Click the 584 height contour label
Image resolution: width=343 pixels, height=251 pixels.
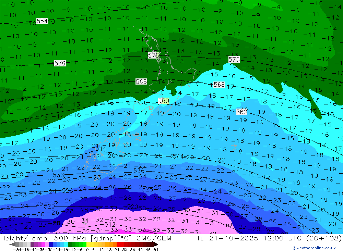click(42, 21)
